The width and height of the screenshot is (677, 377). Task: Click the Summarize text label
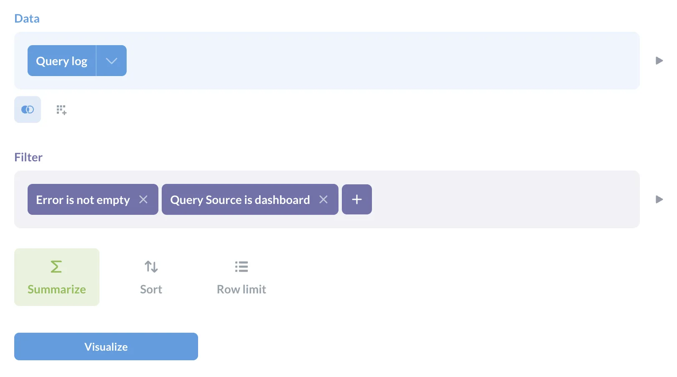[56, 289]
